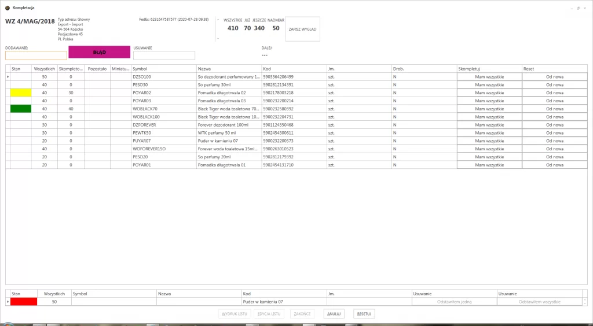
Task: Click Mam wszystkie for POYAR01 row
Action: coord(489,165)
